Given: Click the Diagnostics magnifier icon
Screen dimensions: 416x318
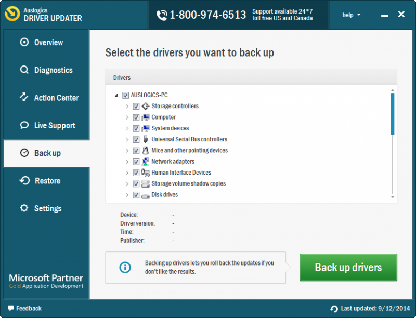Looking at the screenshot, I should (x=24, y=70).
